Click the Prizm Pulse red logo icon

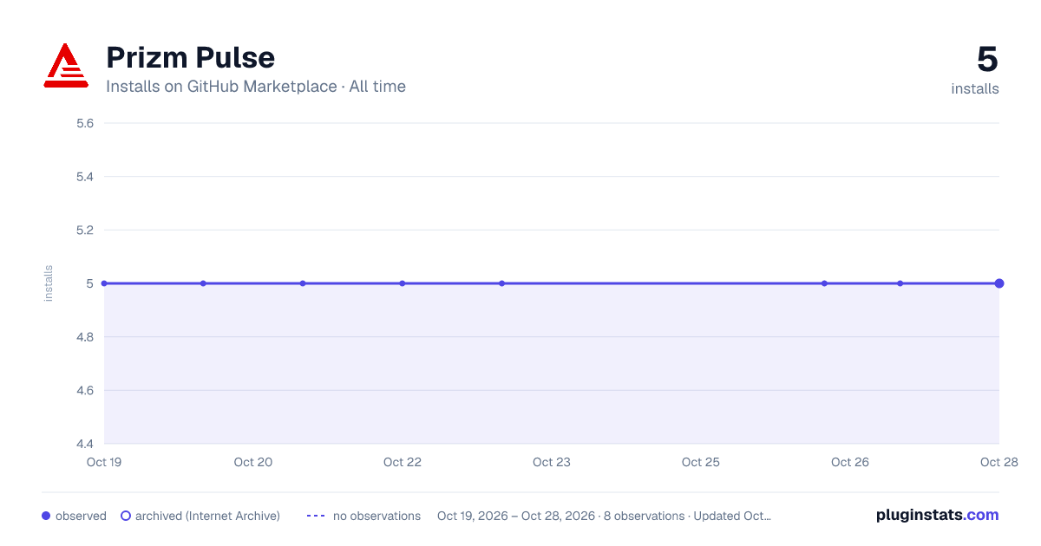[x=66, y=65]
